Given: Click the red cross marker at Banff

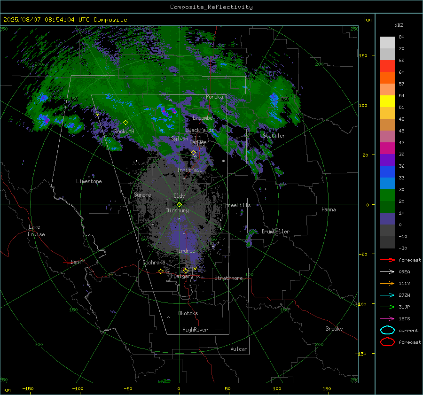Looking at the screenshot, I should point(67,262).
